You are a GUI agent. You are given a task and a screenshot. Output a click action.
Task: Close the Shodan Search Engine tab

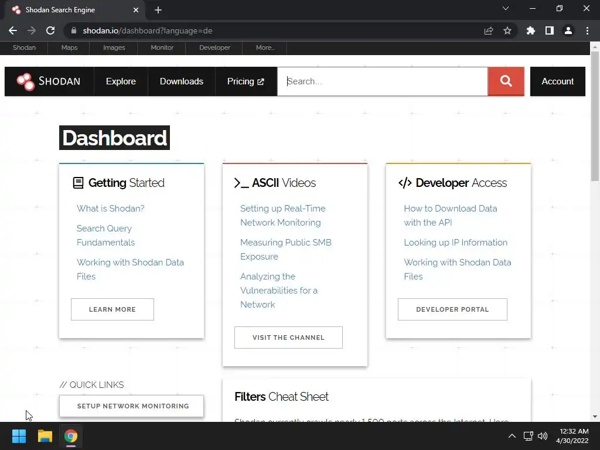coord(136,10)
